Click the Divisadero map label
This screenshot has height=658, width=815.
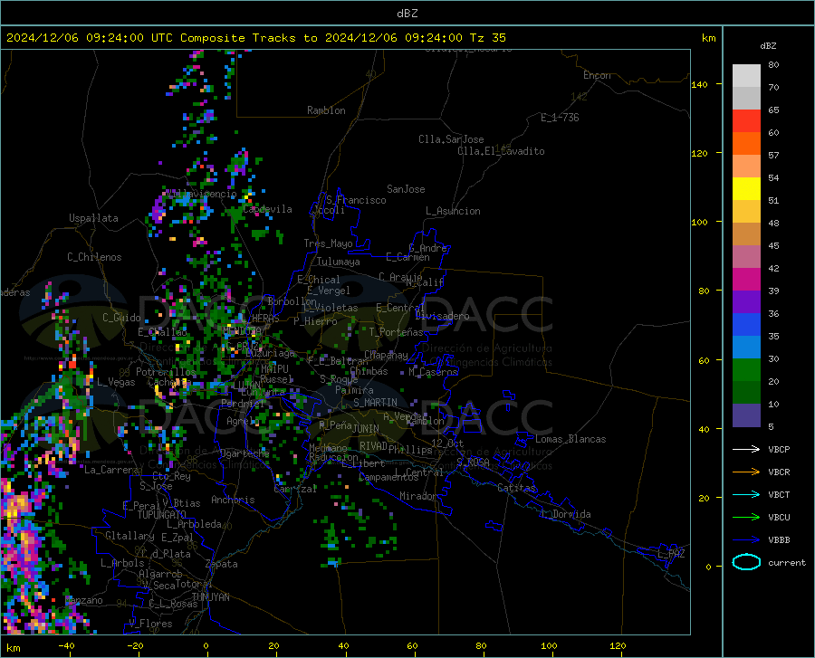442,316
